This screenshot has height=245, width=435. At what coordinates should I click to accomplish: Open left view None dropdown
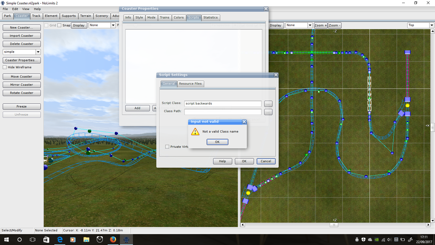[x=113, y=25]
